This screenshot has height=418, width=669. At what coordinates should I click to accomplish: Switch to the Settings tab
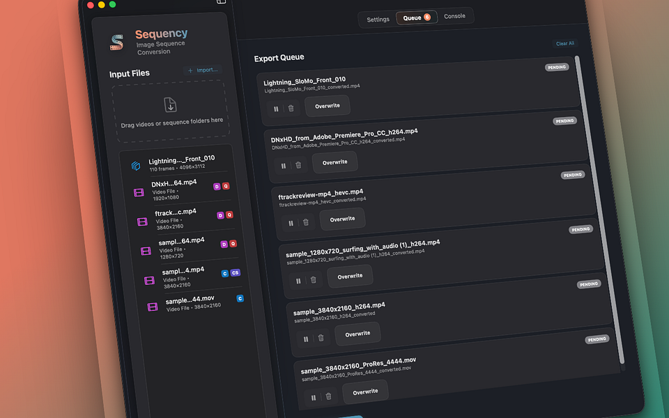click(x=378, y=20)
